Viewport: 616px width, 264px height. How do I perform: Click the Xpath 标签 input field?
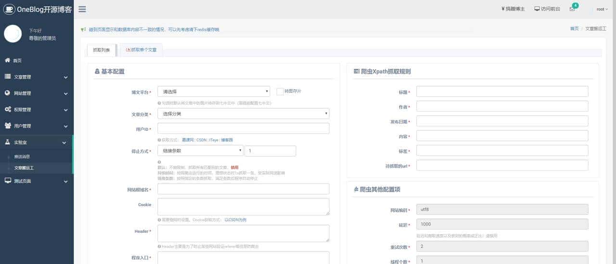pyautogui.click(x=502, y=151)
